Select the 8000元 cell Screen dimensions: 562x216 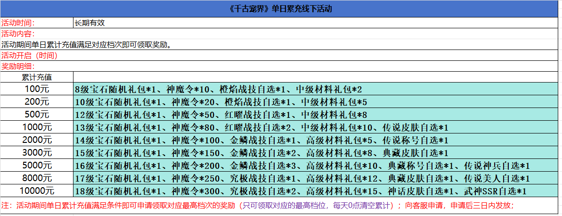(37, 178)
